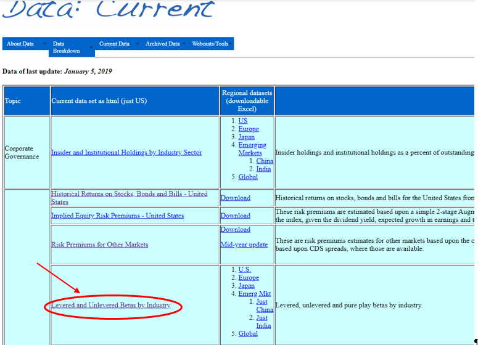Open the Mid-year update link
Screen dimensions: 478x345
coord(244,245)
